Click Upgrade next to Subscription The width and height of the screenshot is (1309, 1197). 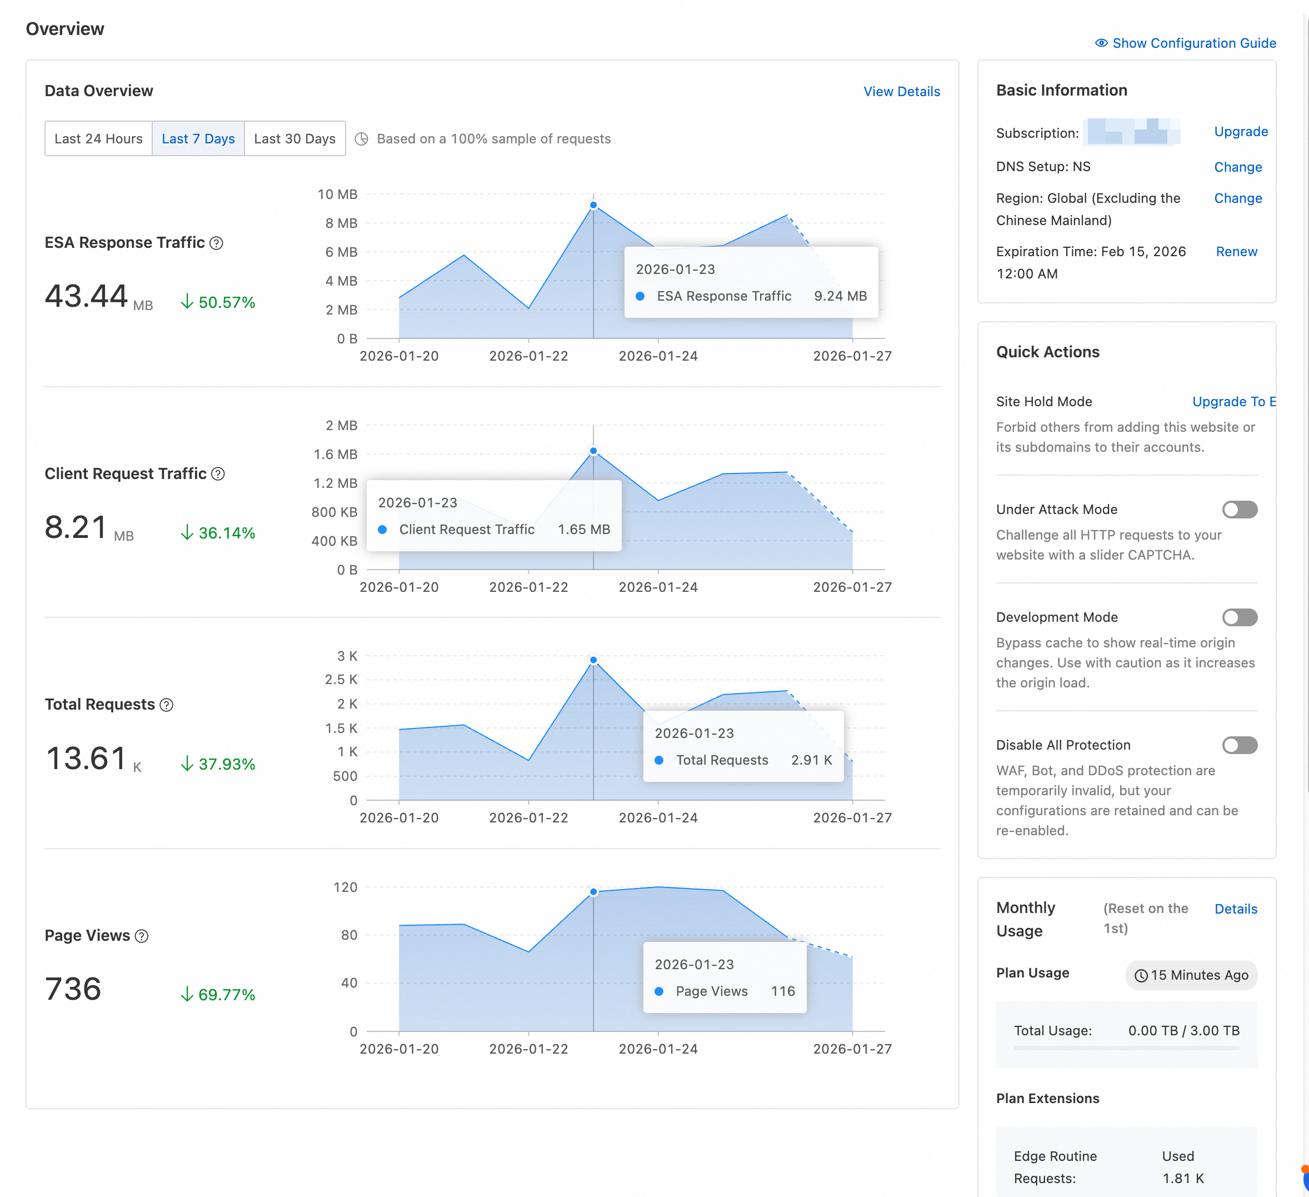(x=1240, y=132)
